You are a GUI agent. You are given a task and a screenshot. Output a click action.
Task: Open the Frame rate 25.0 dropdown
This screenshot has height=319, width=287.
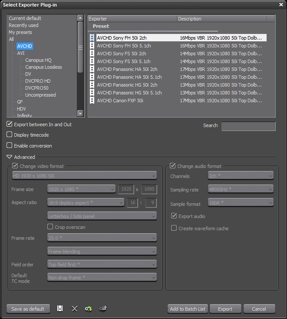tap(102, 238)
